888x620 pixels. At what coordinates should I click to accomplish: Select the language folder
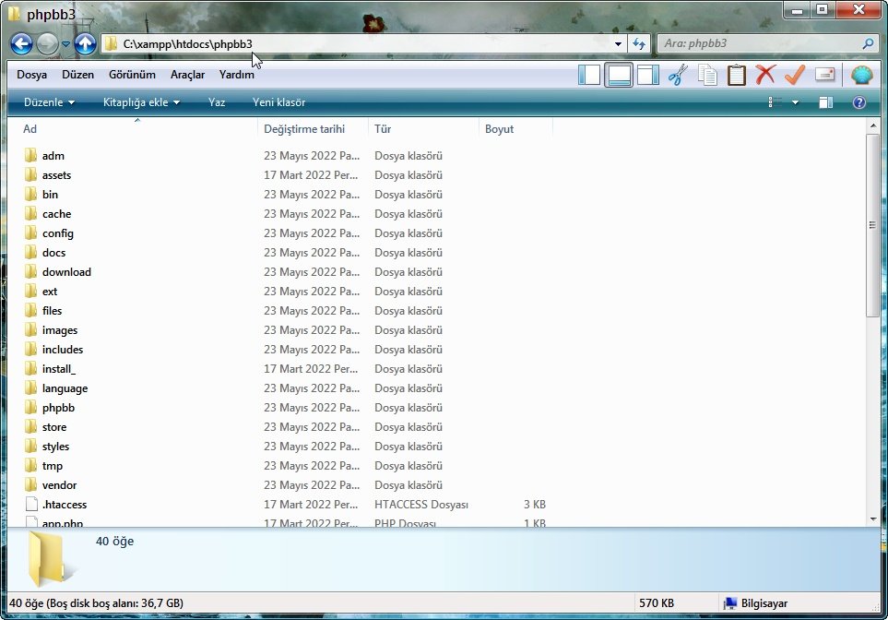click(x=65, y=388)
